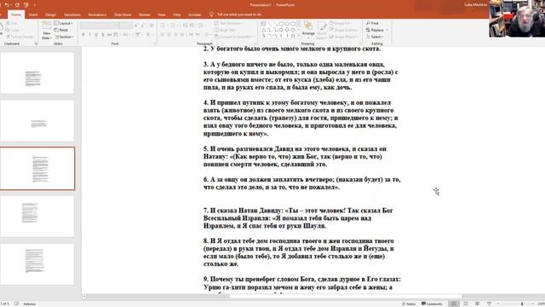Switch to the Home ribbon tab

click(16, 14)
